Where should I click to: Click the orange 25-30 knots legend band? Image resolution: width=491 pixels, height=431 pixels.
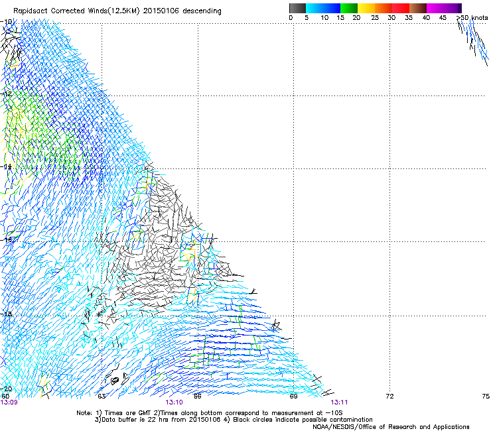pyautogui.click(x=384, y=8)
